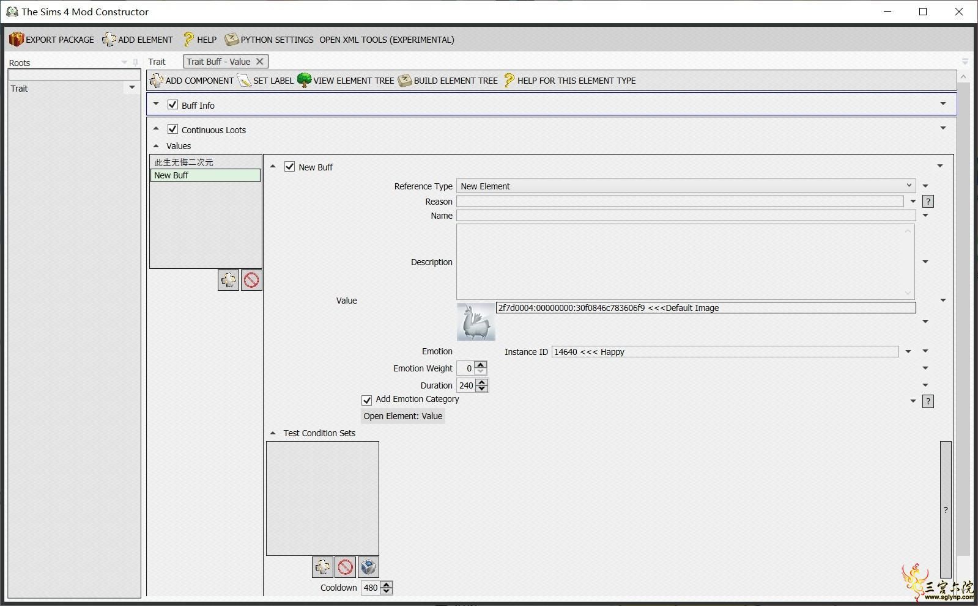This screenshot has height=606, width=978.
Task: Add a new value to Values list
Action: pyautogui.click(x=228, y=280)
